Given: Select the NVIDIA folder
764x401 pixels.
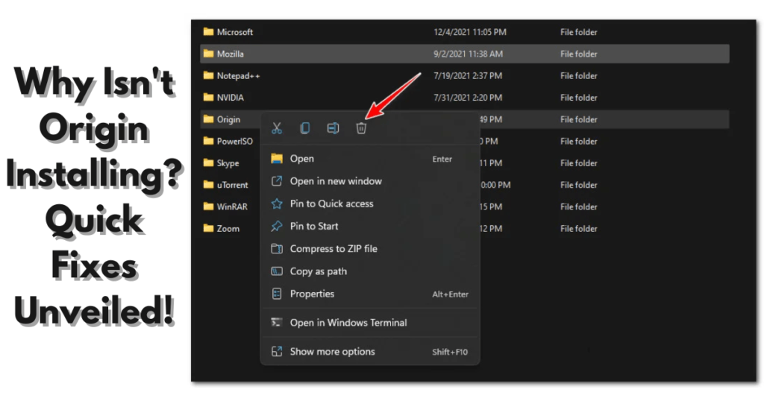Looking at the screenshot, I should pos(464,98).
